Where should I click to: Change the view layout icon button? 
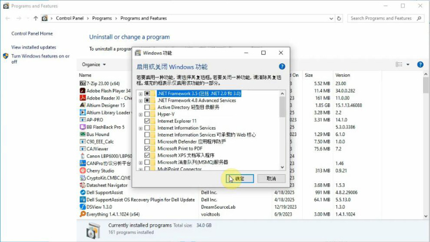[x=399, y=65]
